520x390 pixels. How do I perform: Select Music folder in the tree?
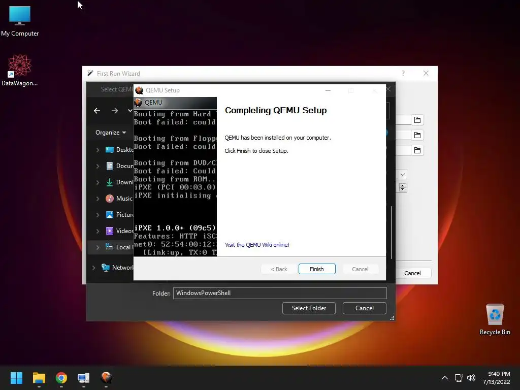pyautogui.click(x=119, y=199)
